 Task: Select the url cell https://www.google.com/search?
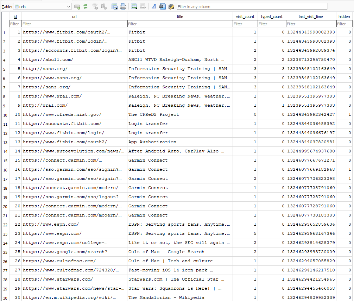click(75, 252)
